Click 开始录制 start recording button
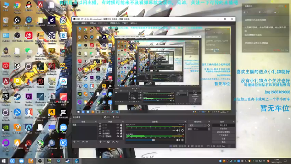Image resolution: width=291 pixels, height=164 pixels. (223, 129)
